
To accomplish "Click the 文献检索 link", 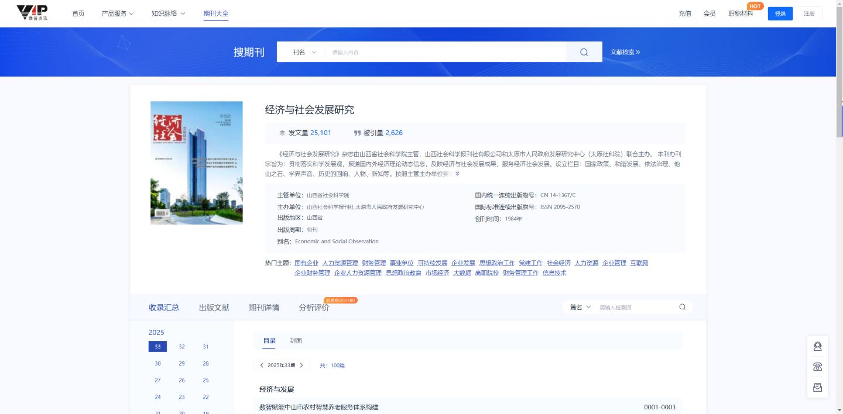I will coord(622,52).
